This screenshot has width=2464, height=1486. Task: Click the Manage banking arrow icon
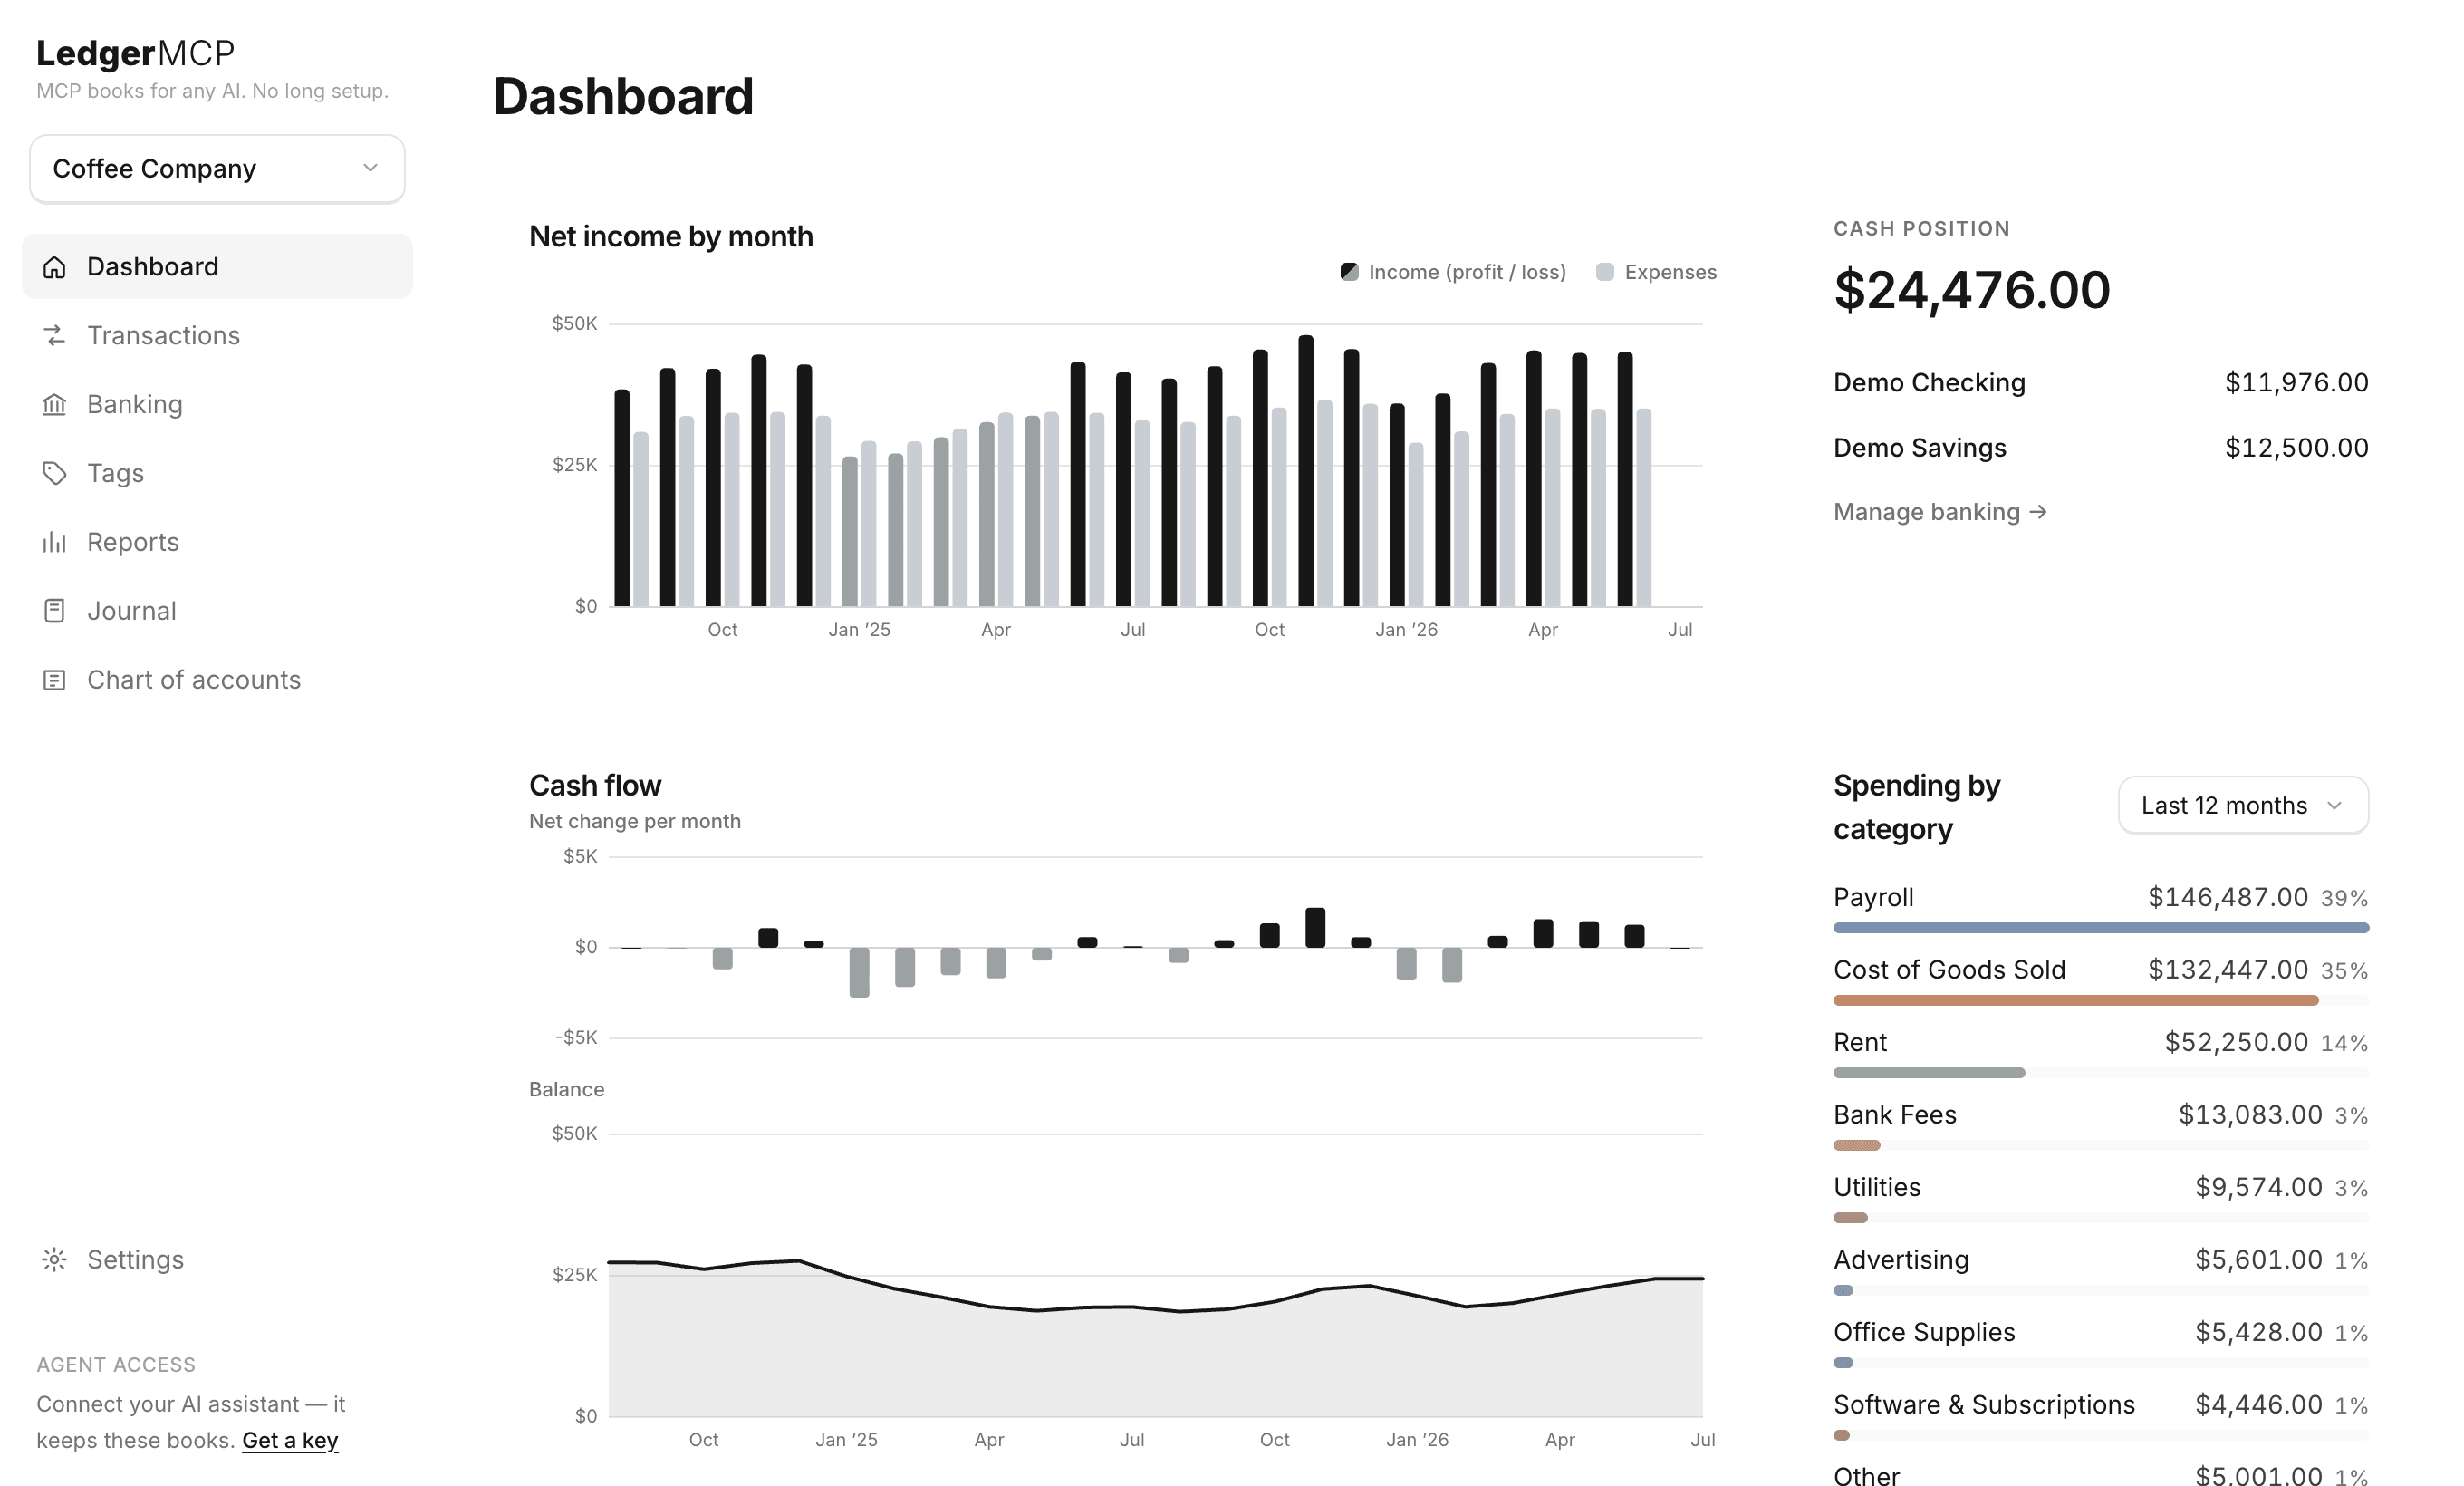click(2038, 513)
